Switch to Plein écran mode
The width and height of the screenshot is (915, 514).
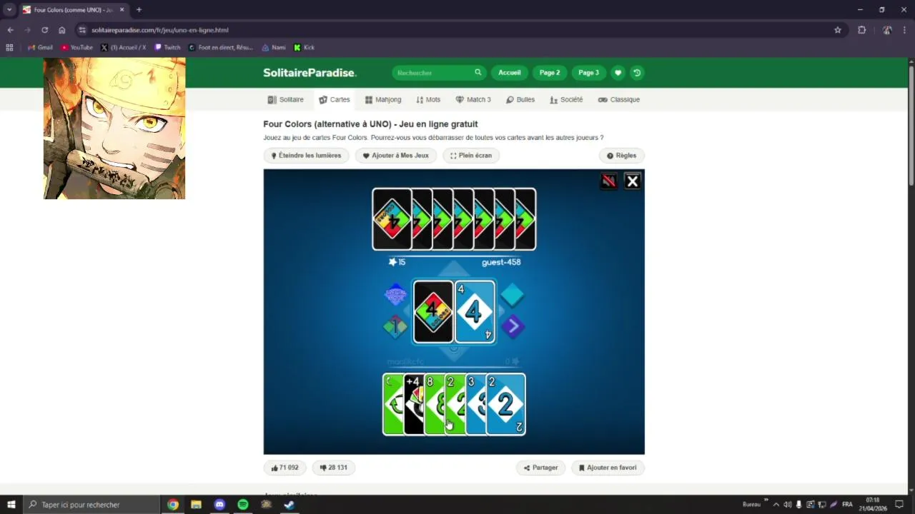(x=471, y=156)
